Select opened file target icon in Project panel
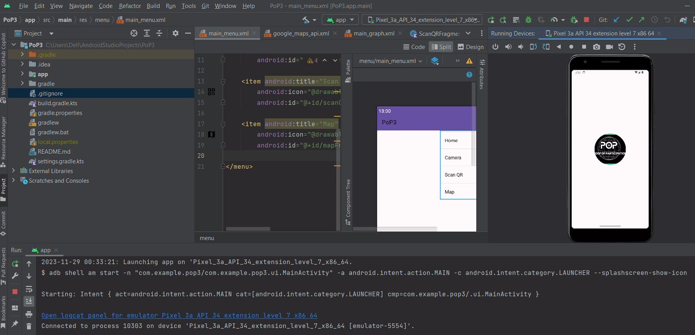The width and height of the screenshot is (695, 335). (x=134, y=33)
